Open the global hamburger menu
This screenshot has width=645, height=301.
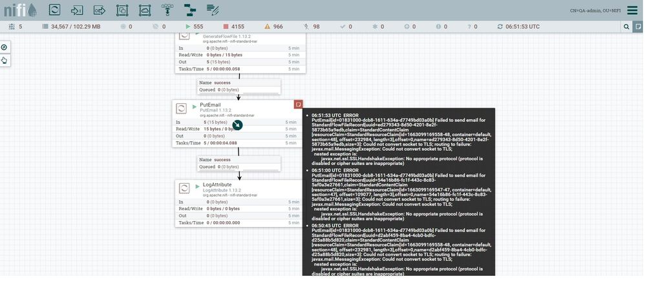click(632, 10)
